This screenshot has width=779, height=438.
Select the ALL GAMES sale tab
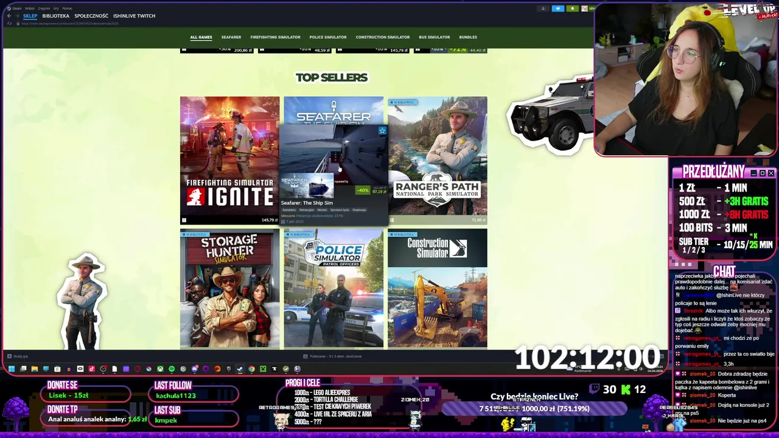(x=201, y=37)
